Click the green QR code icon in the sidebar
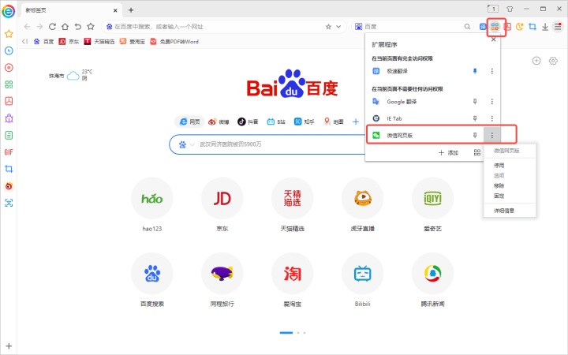The height and width of the screenshot is (355, 568). click(x=9, y=84)
